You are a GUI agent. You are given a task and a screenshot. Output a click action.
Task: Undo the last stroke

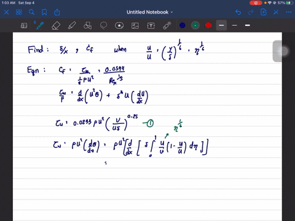tap(238, 12)
